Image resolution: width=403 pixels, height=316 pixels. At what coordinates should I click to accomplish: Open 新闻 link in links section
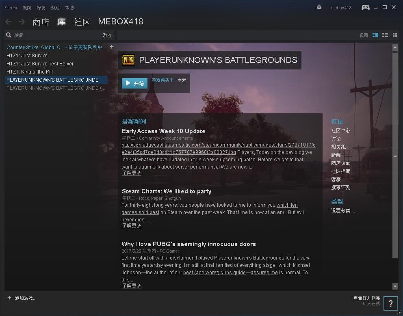click(x=336, y=155)
